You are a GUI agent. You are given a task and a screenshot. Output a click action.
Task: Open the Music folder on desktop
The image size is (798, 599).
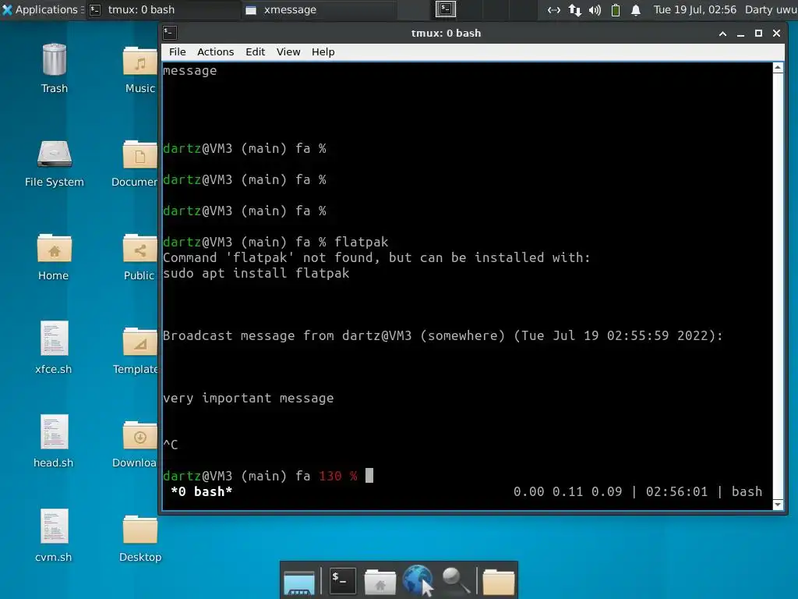[140, 61]
